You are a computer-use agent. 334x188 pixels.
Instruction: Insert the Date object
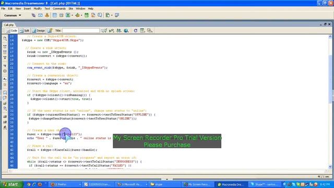click(x=87, y=15)
